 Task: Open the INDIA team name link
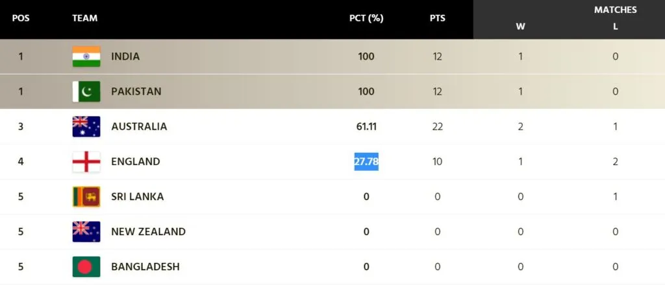(x=125, y=56)
